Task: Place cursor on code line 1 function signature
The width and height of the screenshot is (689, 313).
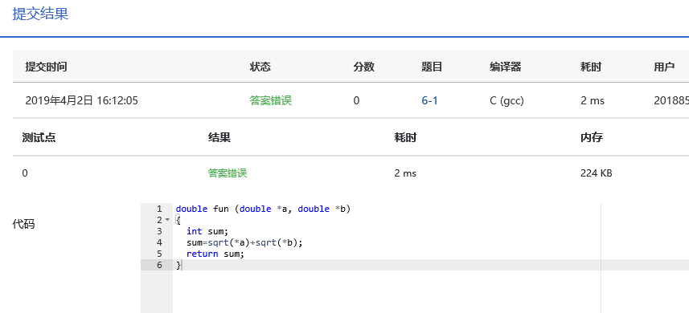Action: (x=263, y=209)
